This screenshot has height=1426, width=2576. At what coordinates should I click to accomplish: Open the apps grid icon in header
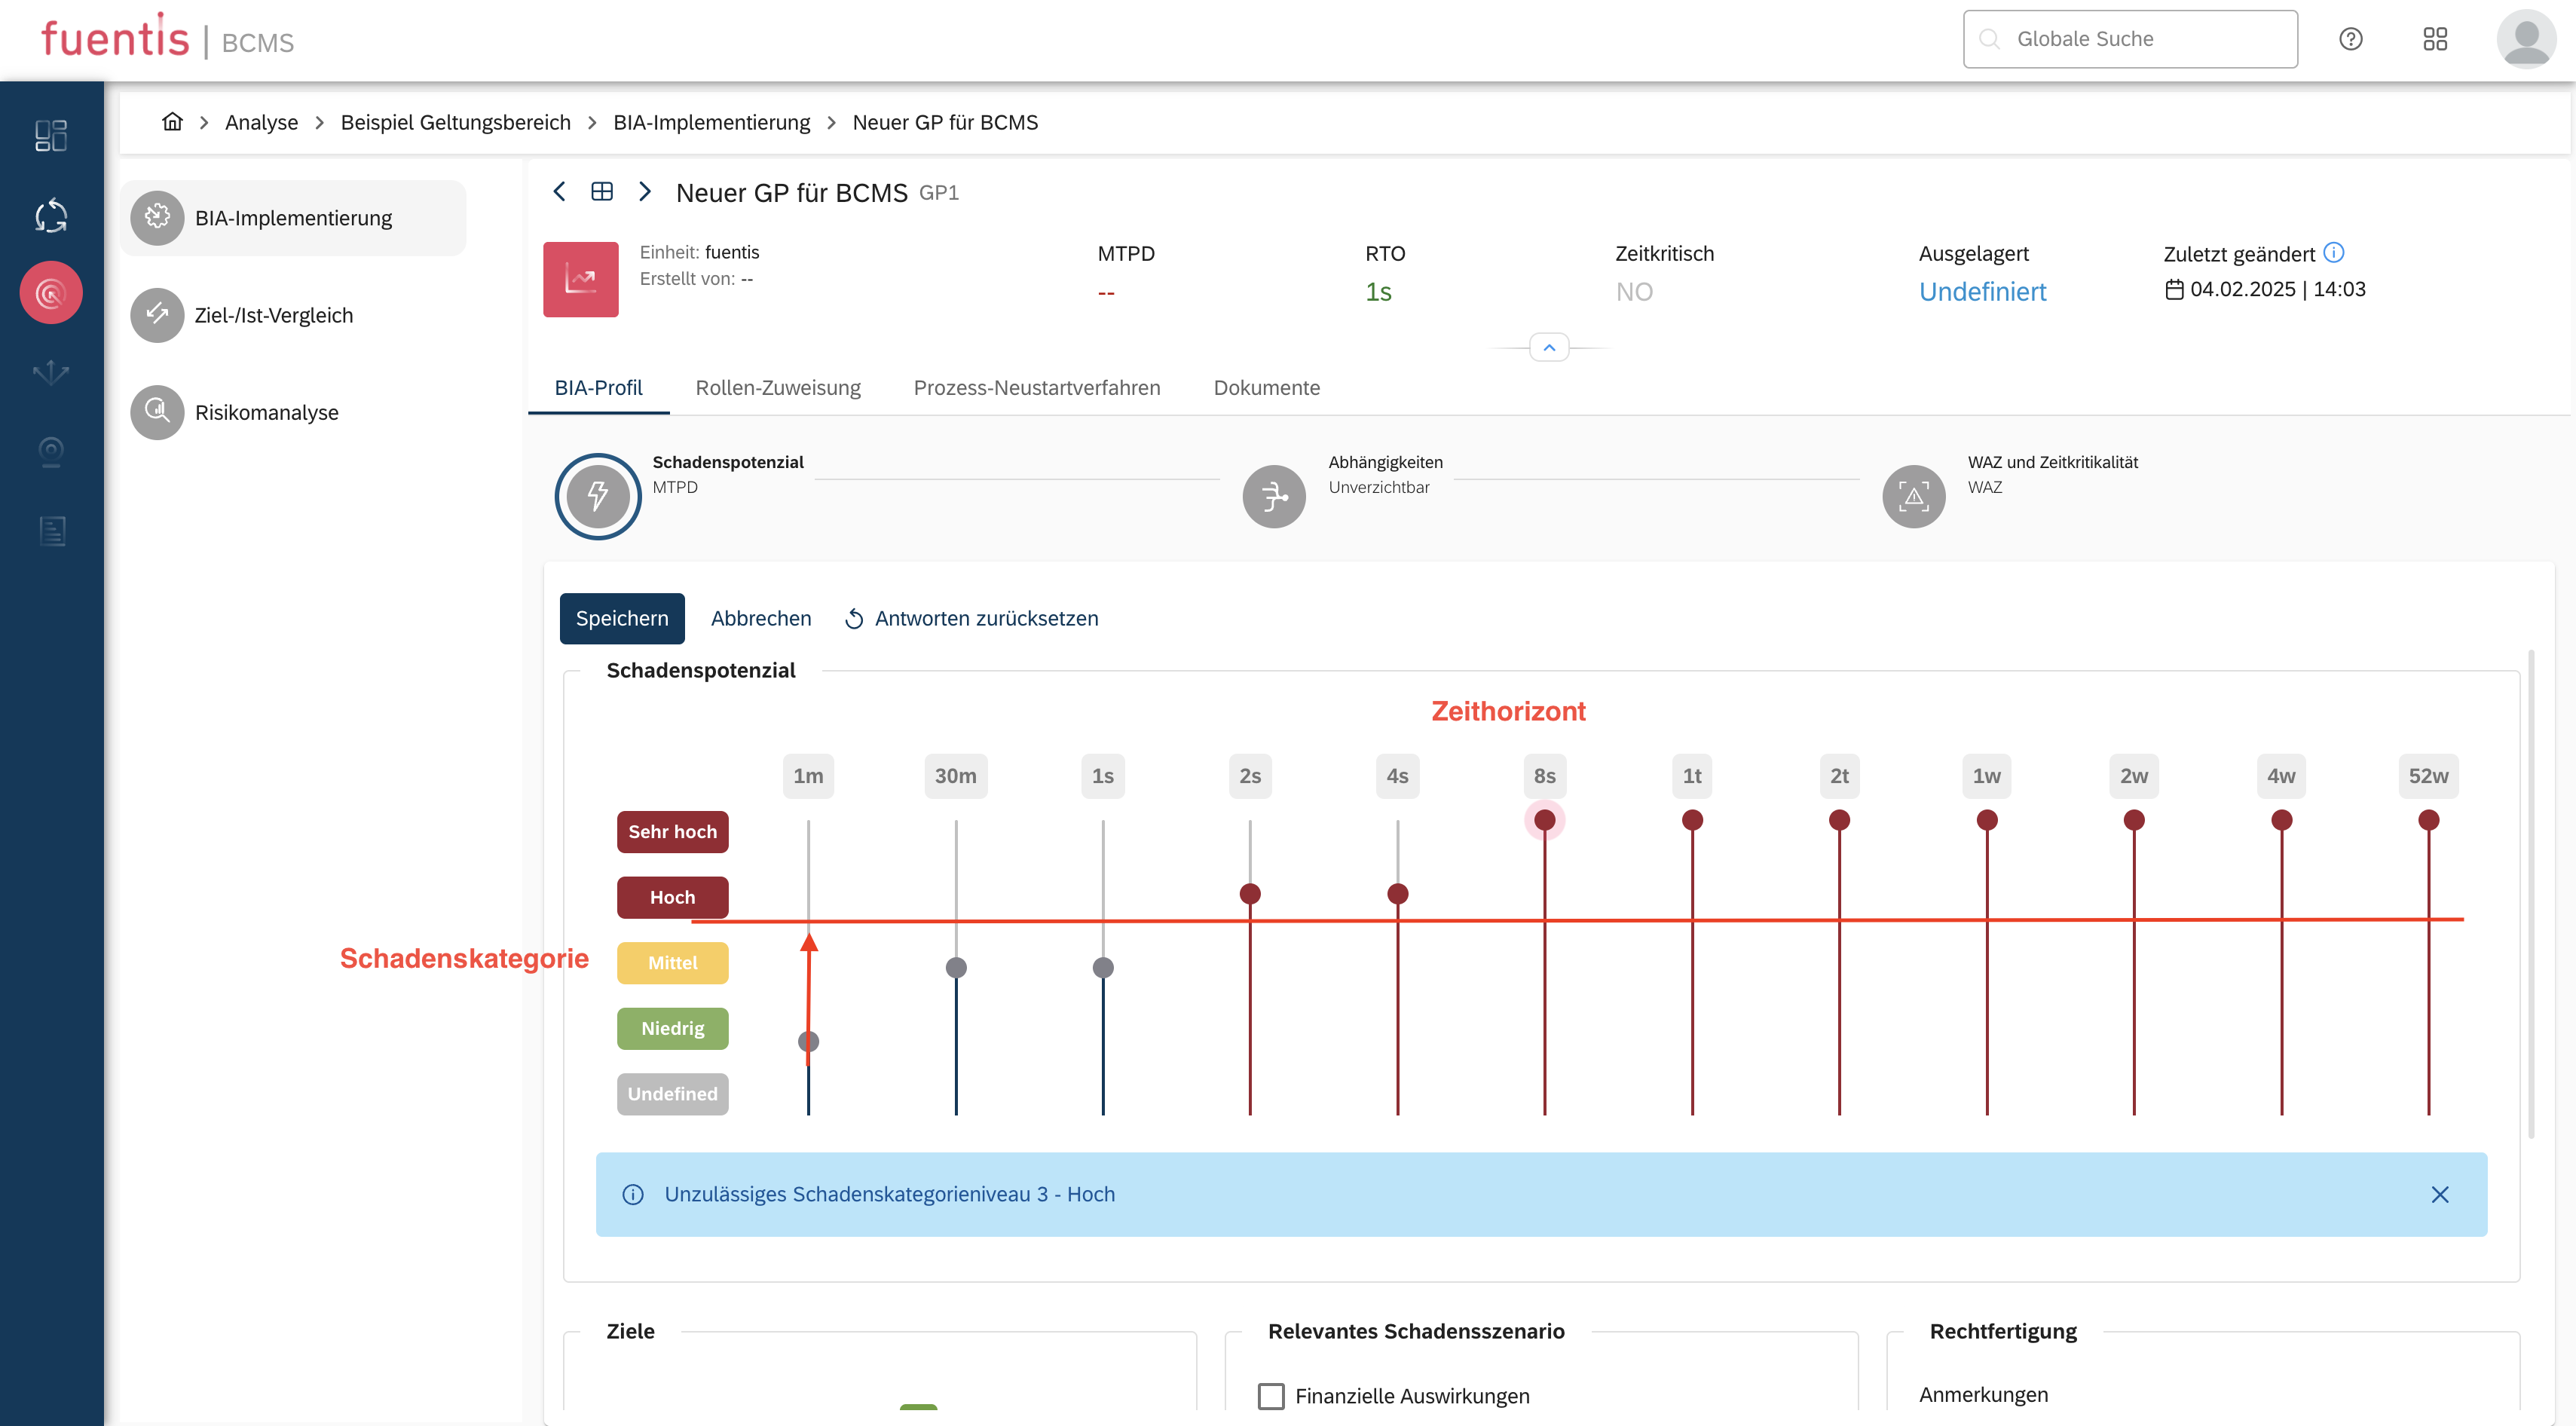[x=2435, y=39]
